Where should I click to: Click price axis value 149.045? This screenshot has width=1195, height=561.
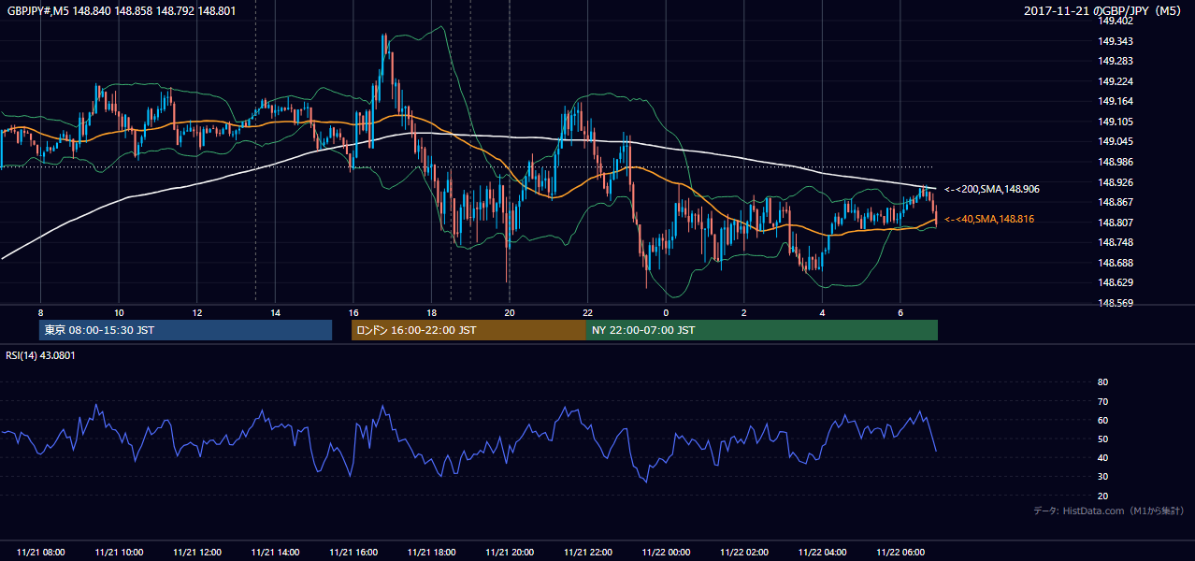pyautogui.click(x=1115, y=142)
